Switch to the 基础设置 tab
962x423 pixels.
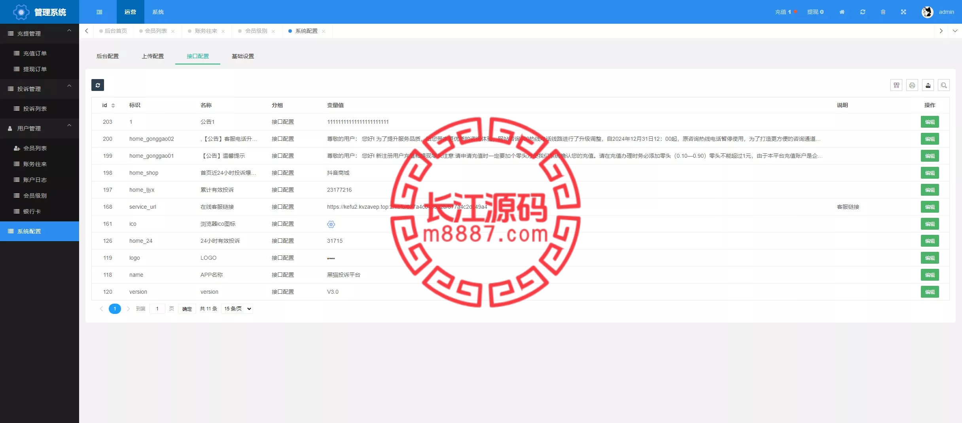coord(243,56)
